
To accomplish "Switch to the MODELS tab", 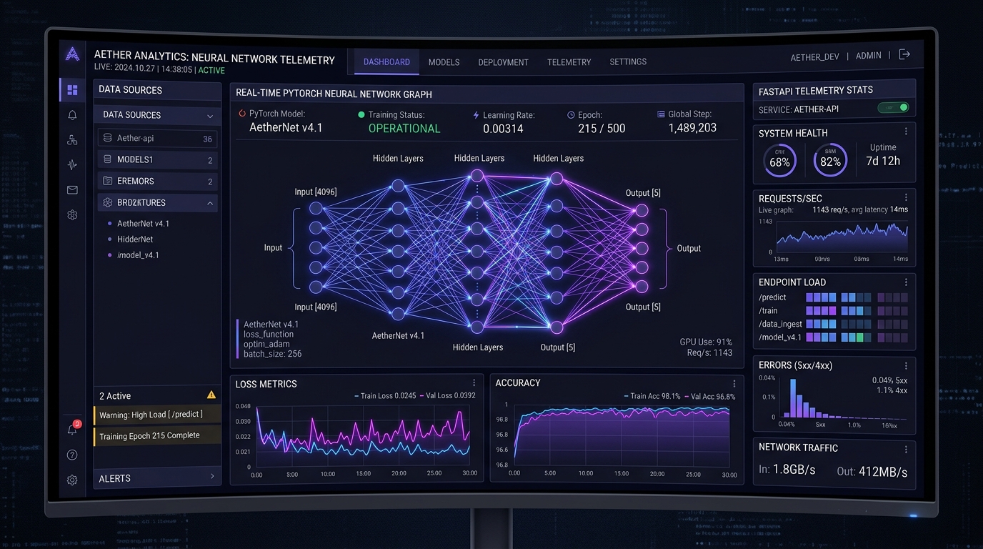I will tap(444, 62).
